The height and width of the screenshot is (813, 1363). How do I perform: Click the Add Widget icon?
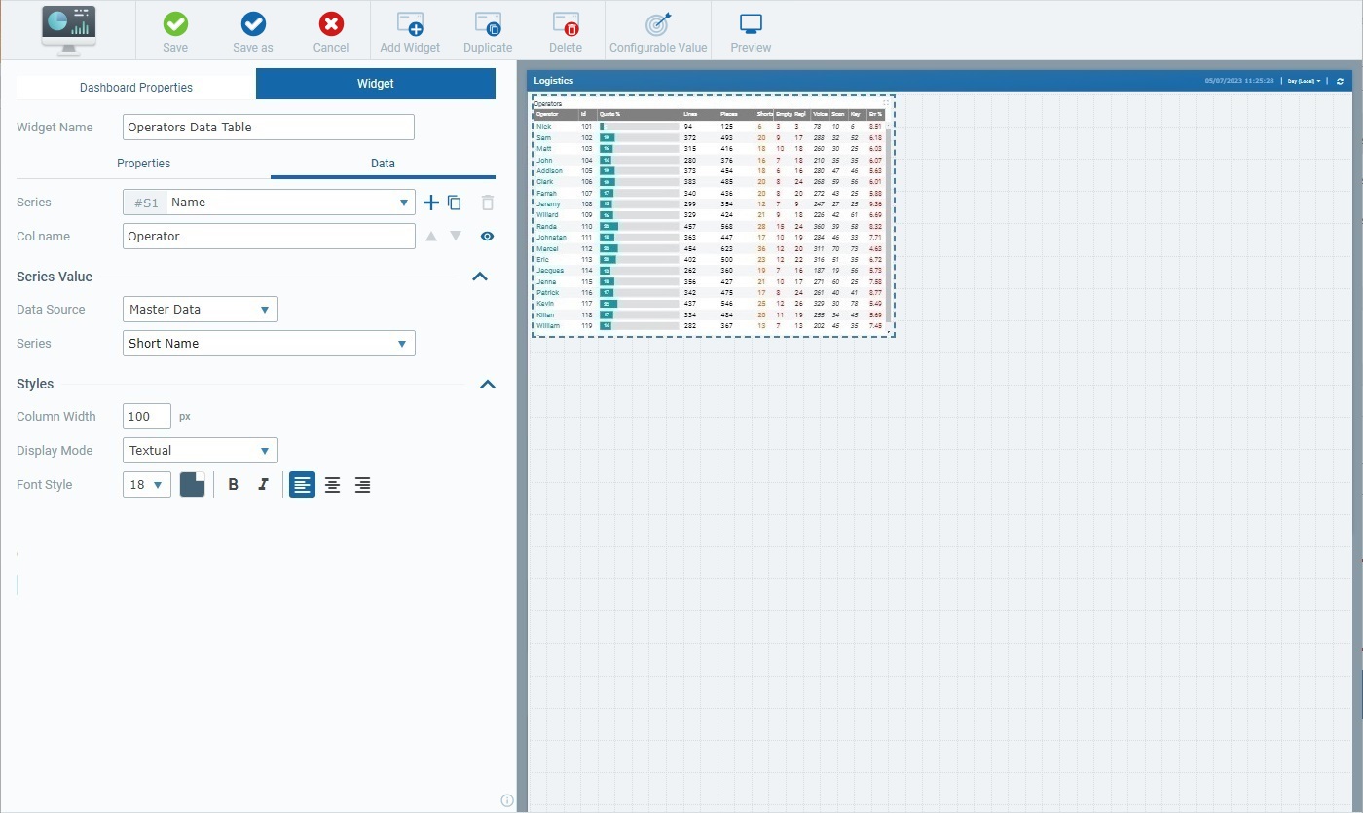pyautogui.click(x=410, y=26)
